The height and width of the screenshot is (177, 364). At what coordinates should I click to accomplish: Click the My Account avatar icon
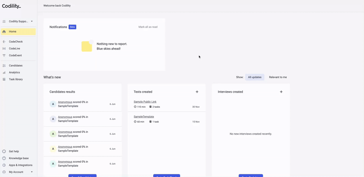click(x=4, y=172)
